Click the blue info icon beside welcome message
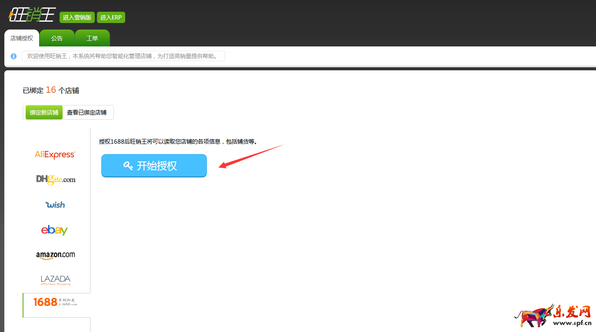The image size is (596, 332). (x=13, y=56)
